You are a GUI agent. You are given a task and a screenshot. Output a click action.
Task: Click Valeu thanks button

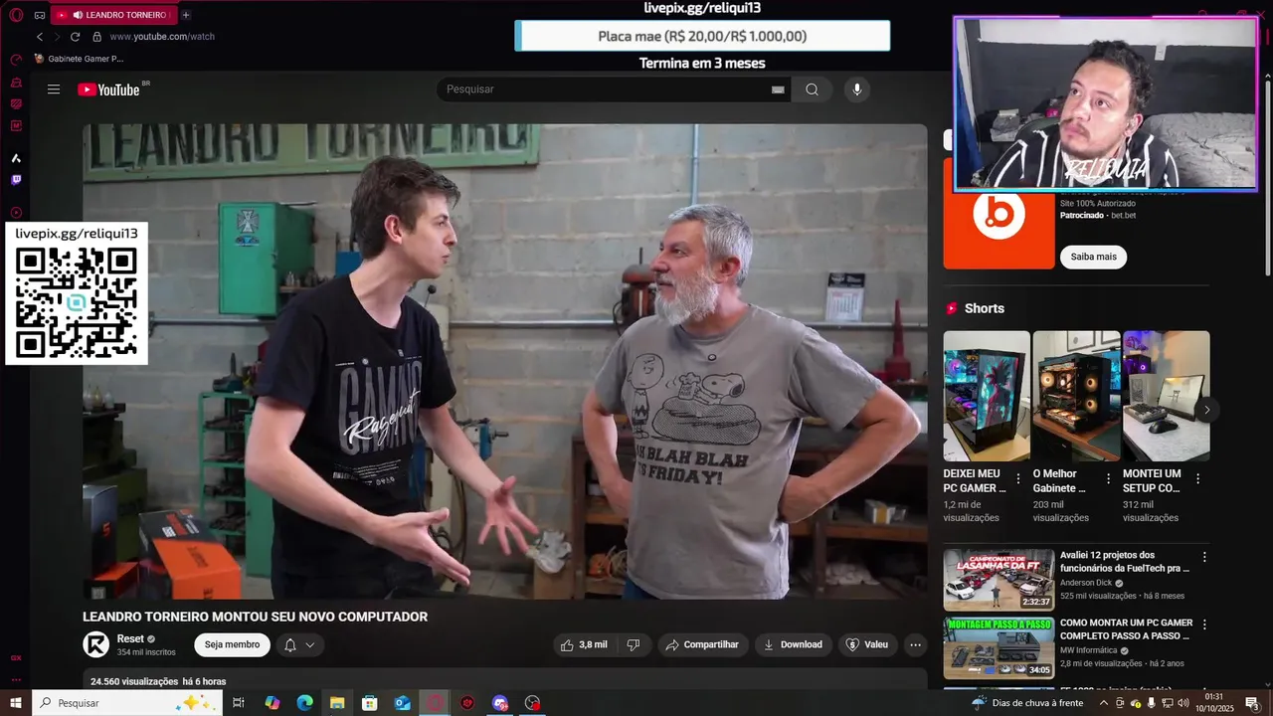click(867, 644)
